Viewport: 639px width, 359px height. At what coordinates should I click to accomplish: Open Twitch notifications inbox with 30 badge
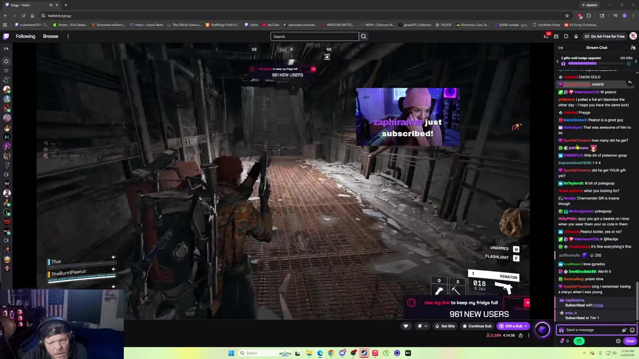click(x=546, y=36)
